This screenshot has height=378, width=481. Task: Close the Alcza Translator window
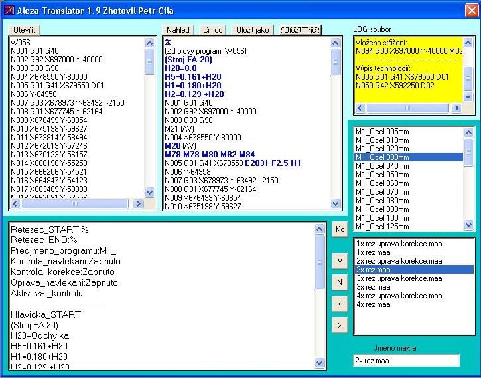[x=472, y=11]
